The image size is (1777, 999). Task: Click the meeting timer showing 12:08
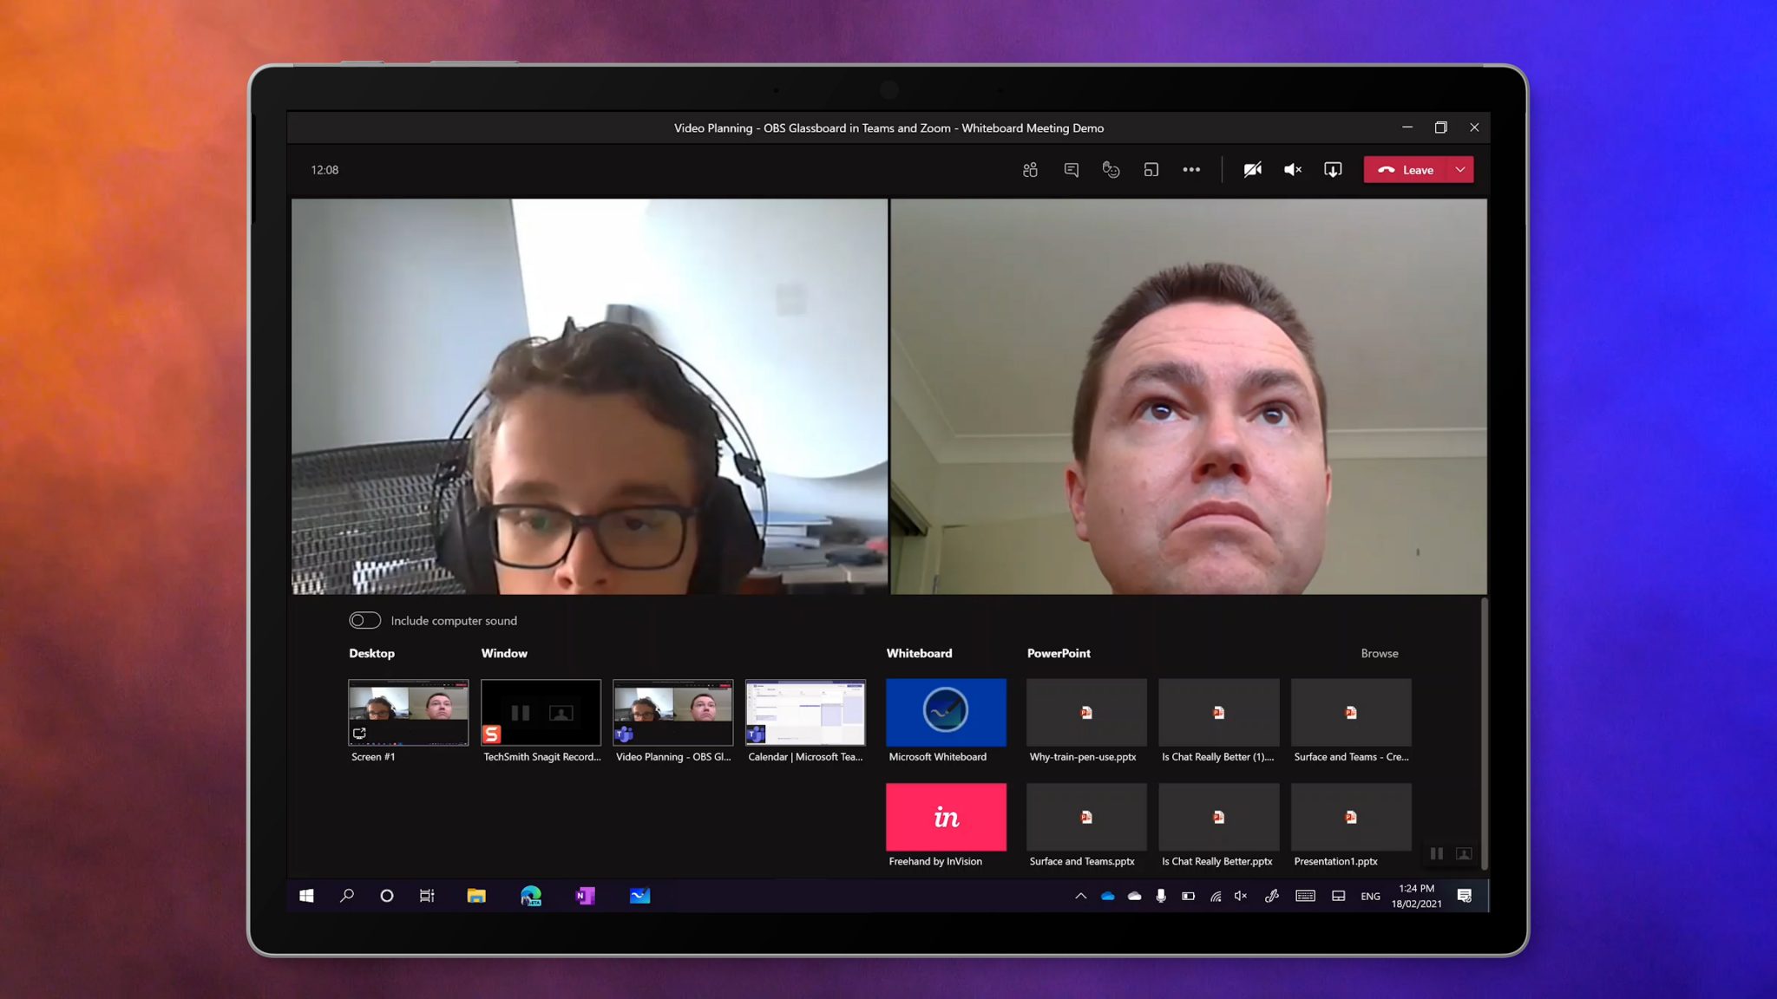point(325,170)
